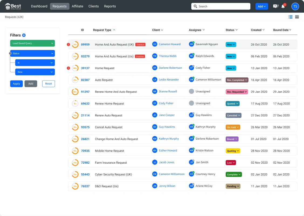This screenshot has height=216, width=304.
Task: Click Arlene McCoy's AM assignee avatar
Action: pos(191,186)
